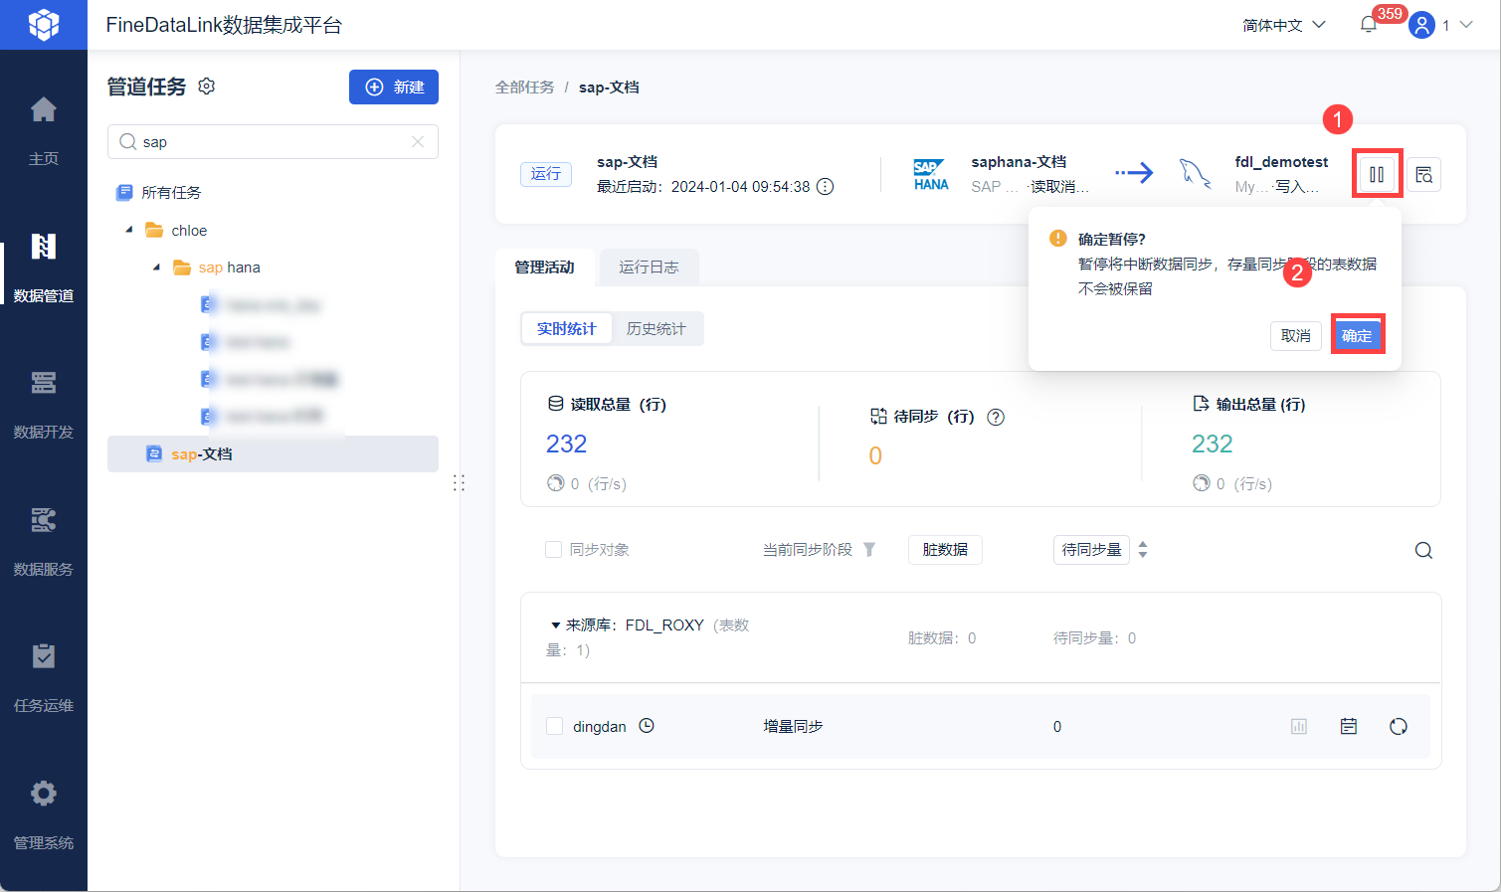Go to 全部任务 breadcrumb

coord(525,88)
